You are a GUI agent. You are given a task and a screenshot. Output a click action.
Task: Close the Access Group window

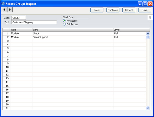[x=150, y=4]
